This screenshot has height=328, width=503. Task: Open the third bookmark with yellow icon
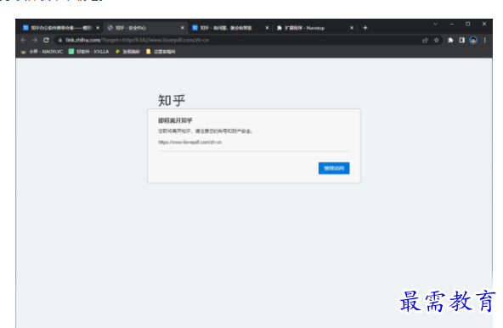[127, 52]
